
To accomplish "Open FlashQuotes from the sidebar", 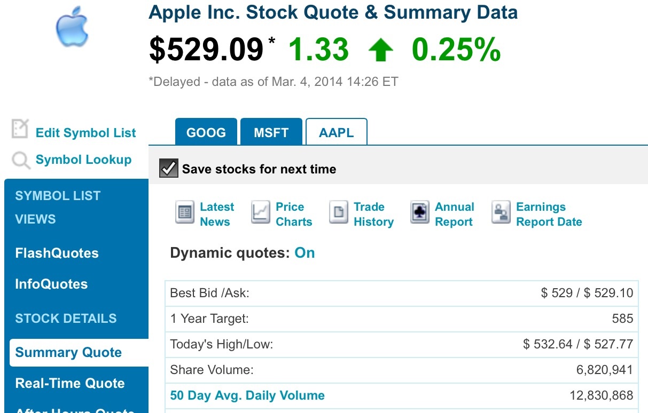I will [57, 253].
